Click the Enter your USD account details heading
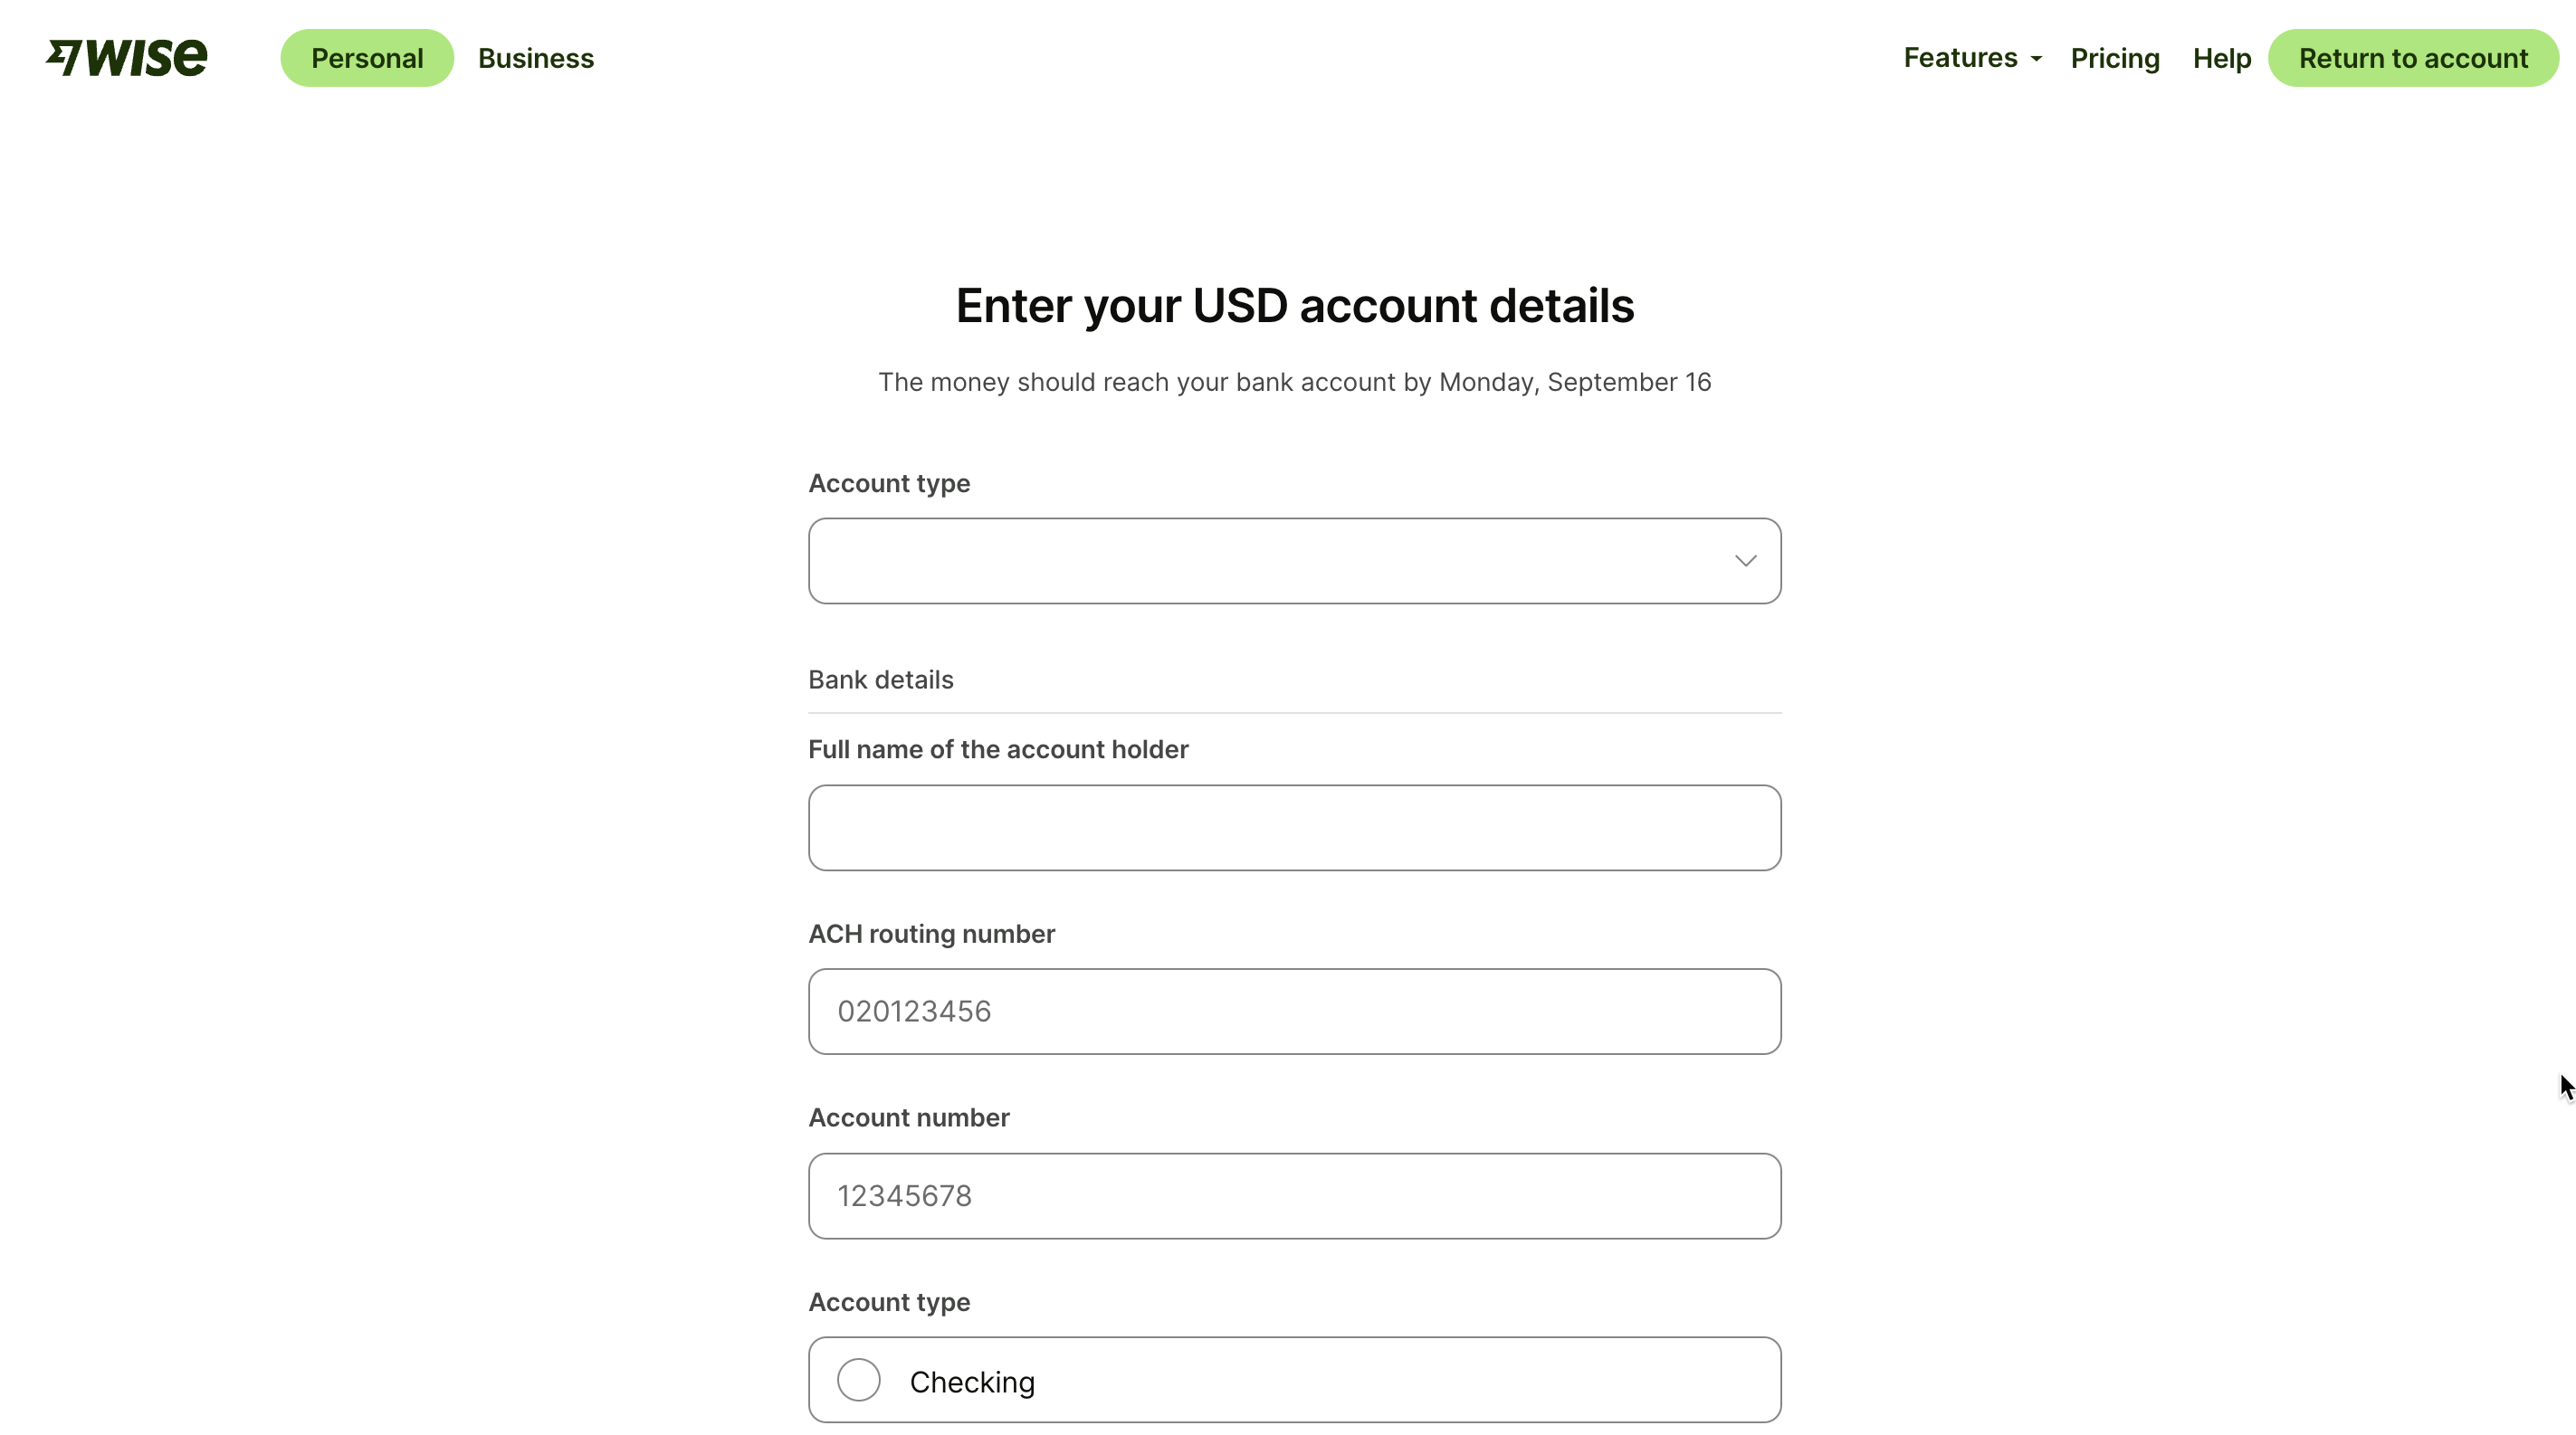2576x1435 pixels. [1294, 306]
